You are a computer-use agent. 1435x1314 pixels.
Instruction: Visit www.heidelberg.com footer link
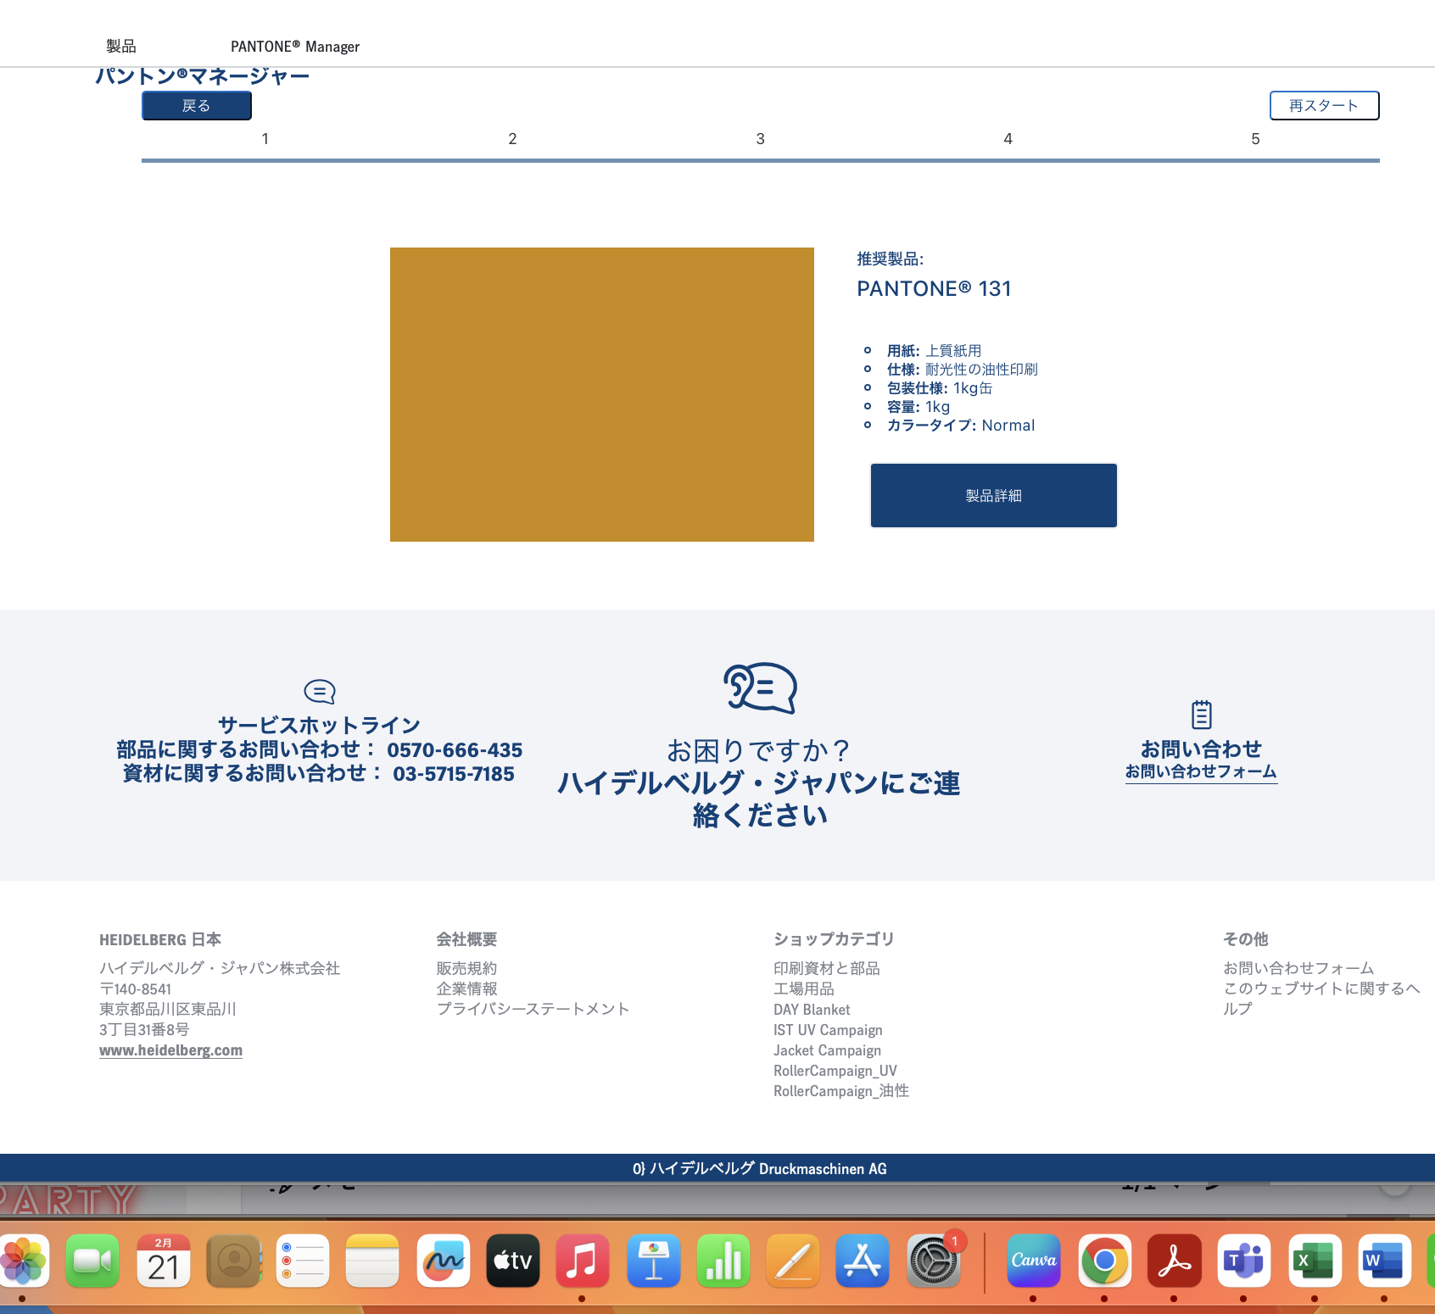point(170,1050)
